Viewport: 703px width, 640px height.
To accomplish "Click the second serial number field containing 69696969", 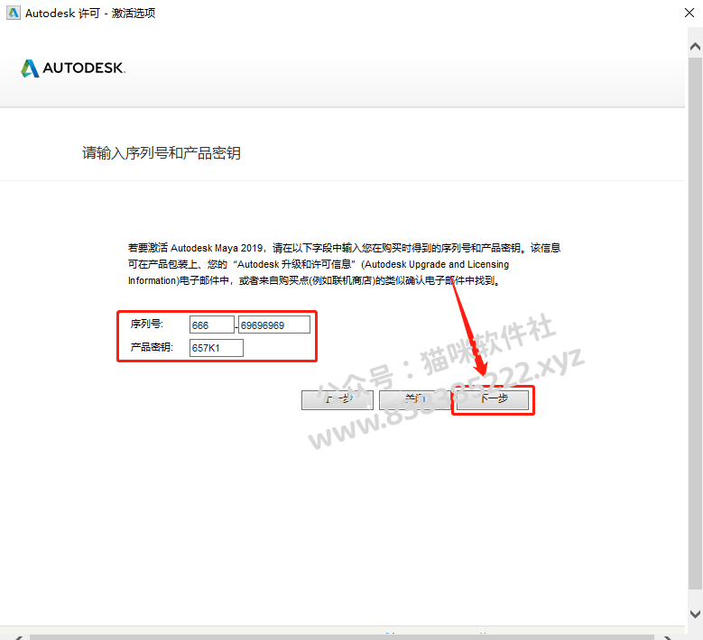I will [274, 325].
